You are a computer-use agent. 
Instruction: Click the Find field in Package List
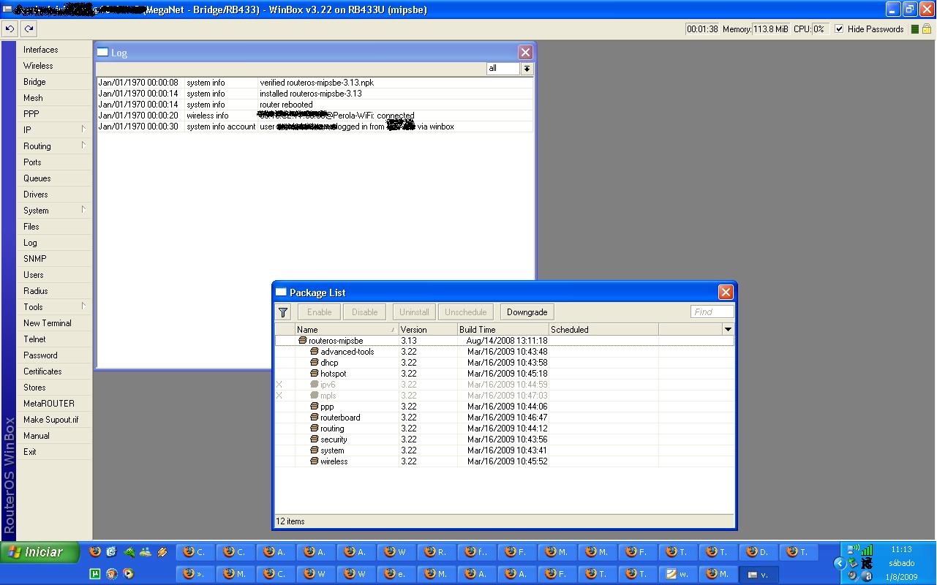pos(712,312)
